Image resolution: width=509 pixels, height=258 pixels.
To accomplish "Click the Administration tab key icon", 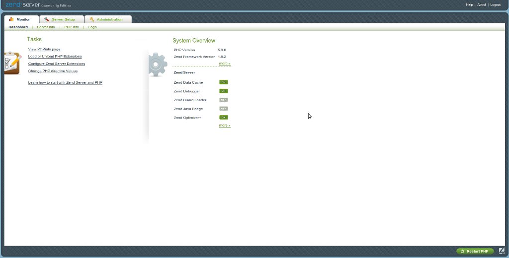I will pos(92,19).
